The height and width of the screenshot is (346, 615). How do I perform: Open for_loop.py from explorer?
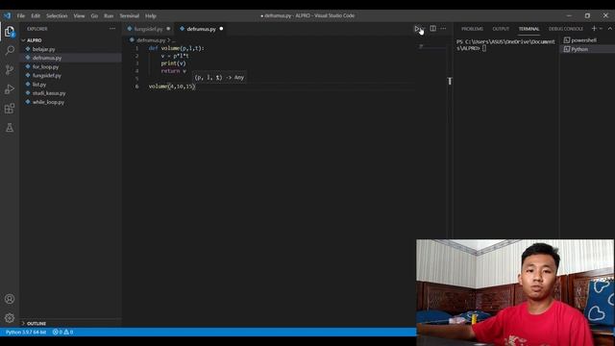coord(45,66)
